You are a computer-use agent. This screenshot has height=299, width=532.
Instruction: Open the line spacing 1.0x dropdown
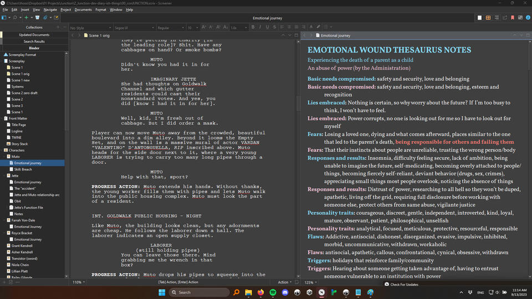point(239,28)
